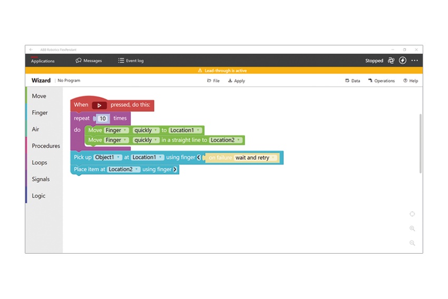Click the robot operation mode spiral icon

tap(391, 60)
